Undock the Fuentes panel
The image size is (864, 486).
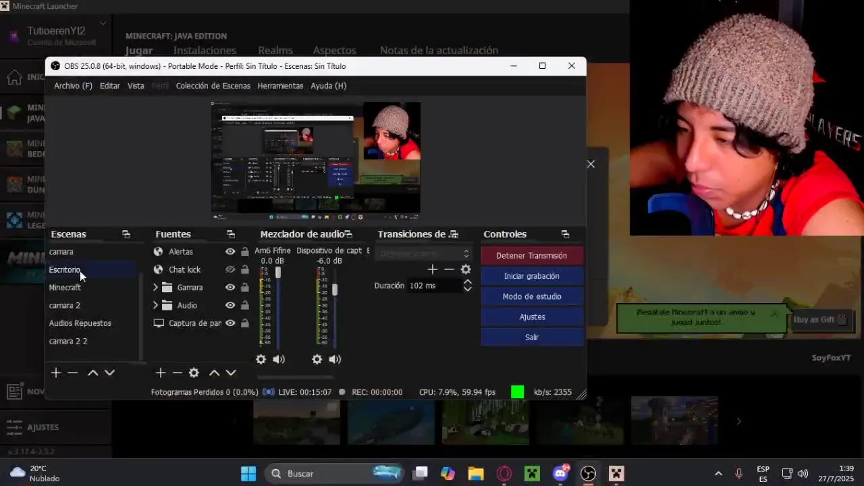[231, 234]
